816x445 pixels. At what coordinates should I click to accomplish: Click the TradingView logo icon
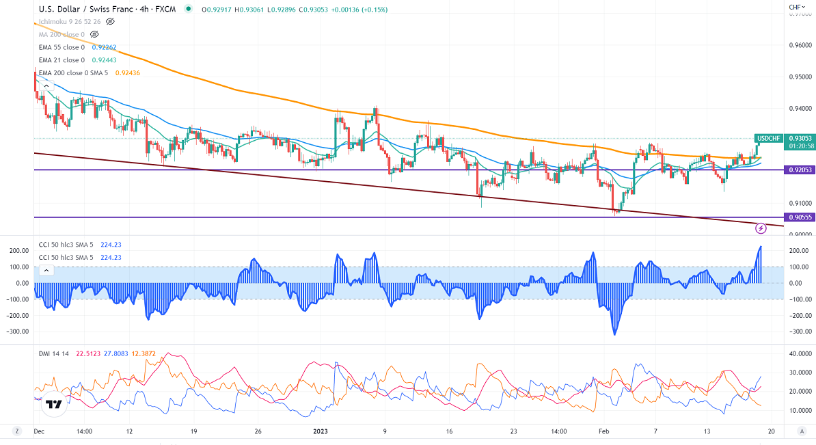pos(52,405)
